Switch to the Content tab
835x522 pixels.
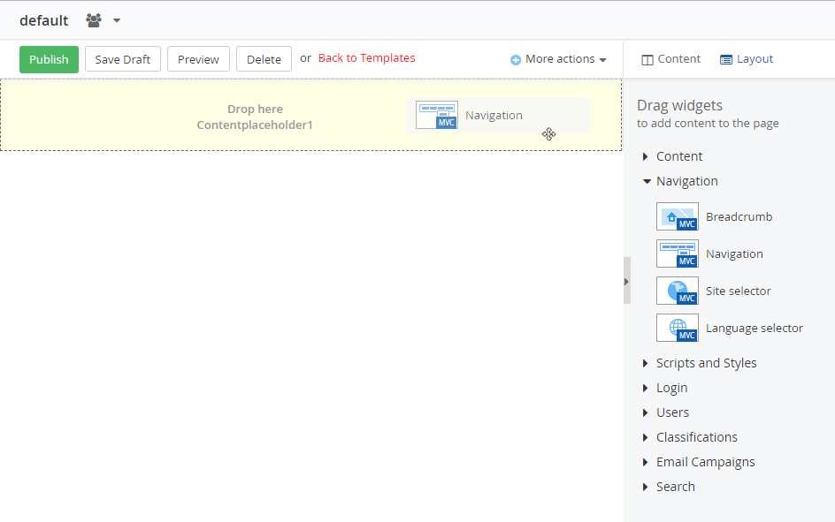pos(670,58)
